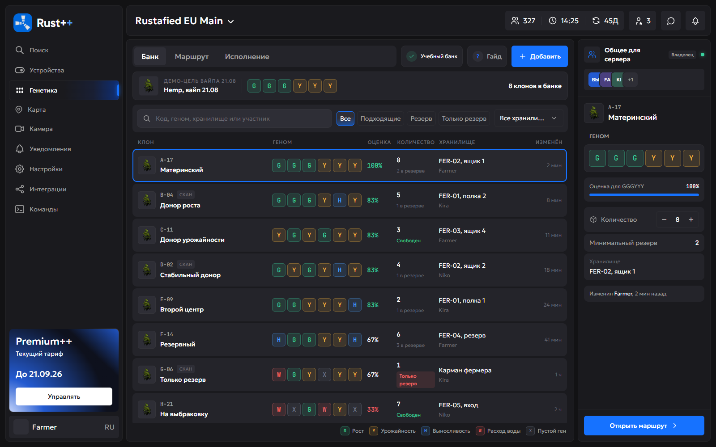Open the chat bubble icon in header
Viewport: 716px width, 447px height.
670,21
